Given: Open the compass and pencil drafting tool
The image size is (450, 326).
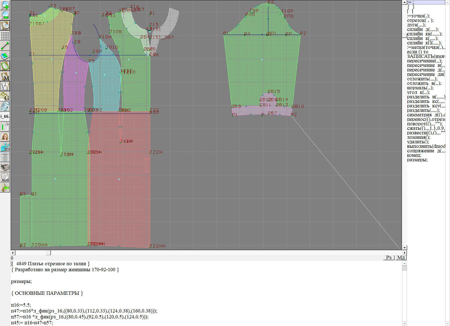Looking at the screenshot, I should [x=5, y=86].
